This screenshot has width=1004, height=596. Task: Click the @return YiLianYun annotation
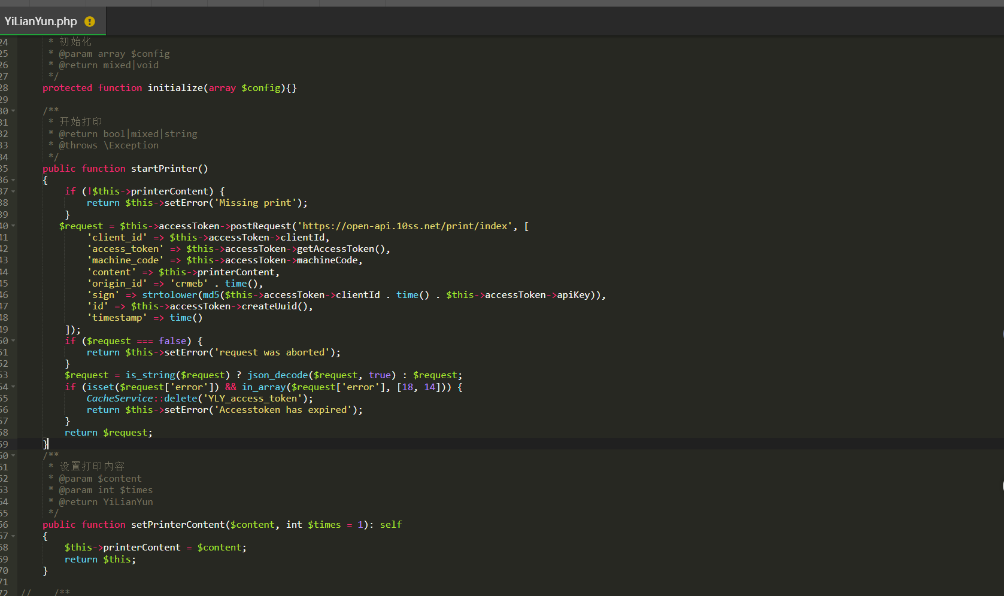[105, 502]
